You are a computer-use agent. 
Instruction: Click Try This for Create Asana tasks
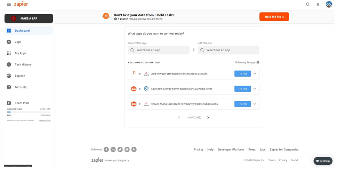(x=242, y=104)
